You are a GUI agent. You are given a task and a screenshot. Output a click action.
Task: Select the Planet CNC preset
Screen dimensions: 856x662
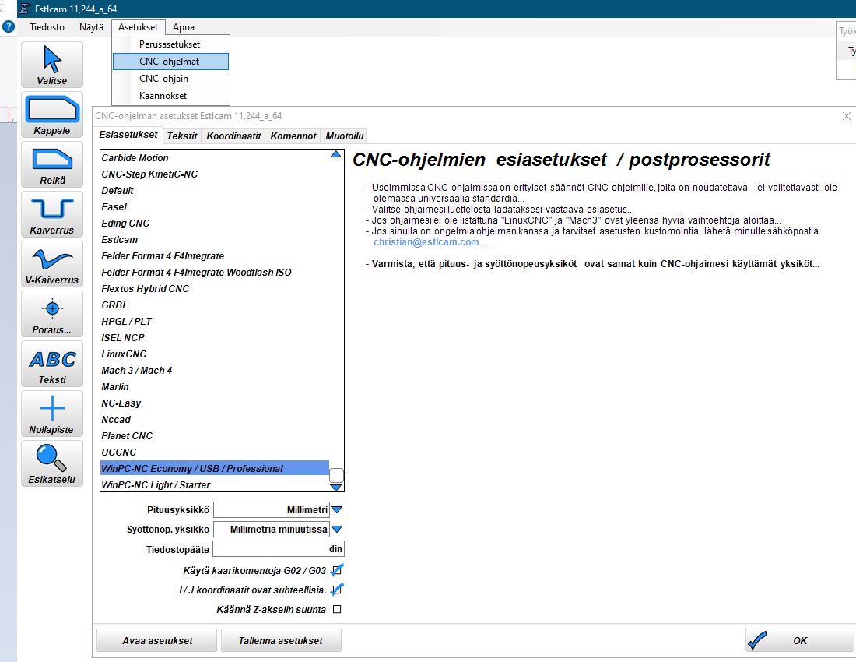pyautogui.click(x=215, y=436)
